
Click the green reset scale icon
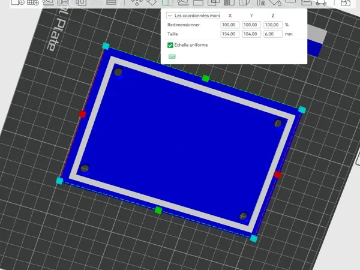click(x=172, y=56)
